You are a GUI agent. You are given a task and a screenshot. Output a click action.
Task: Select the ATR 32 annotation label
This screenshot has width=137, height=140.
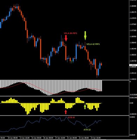[87, 129]
